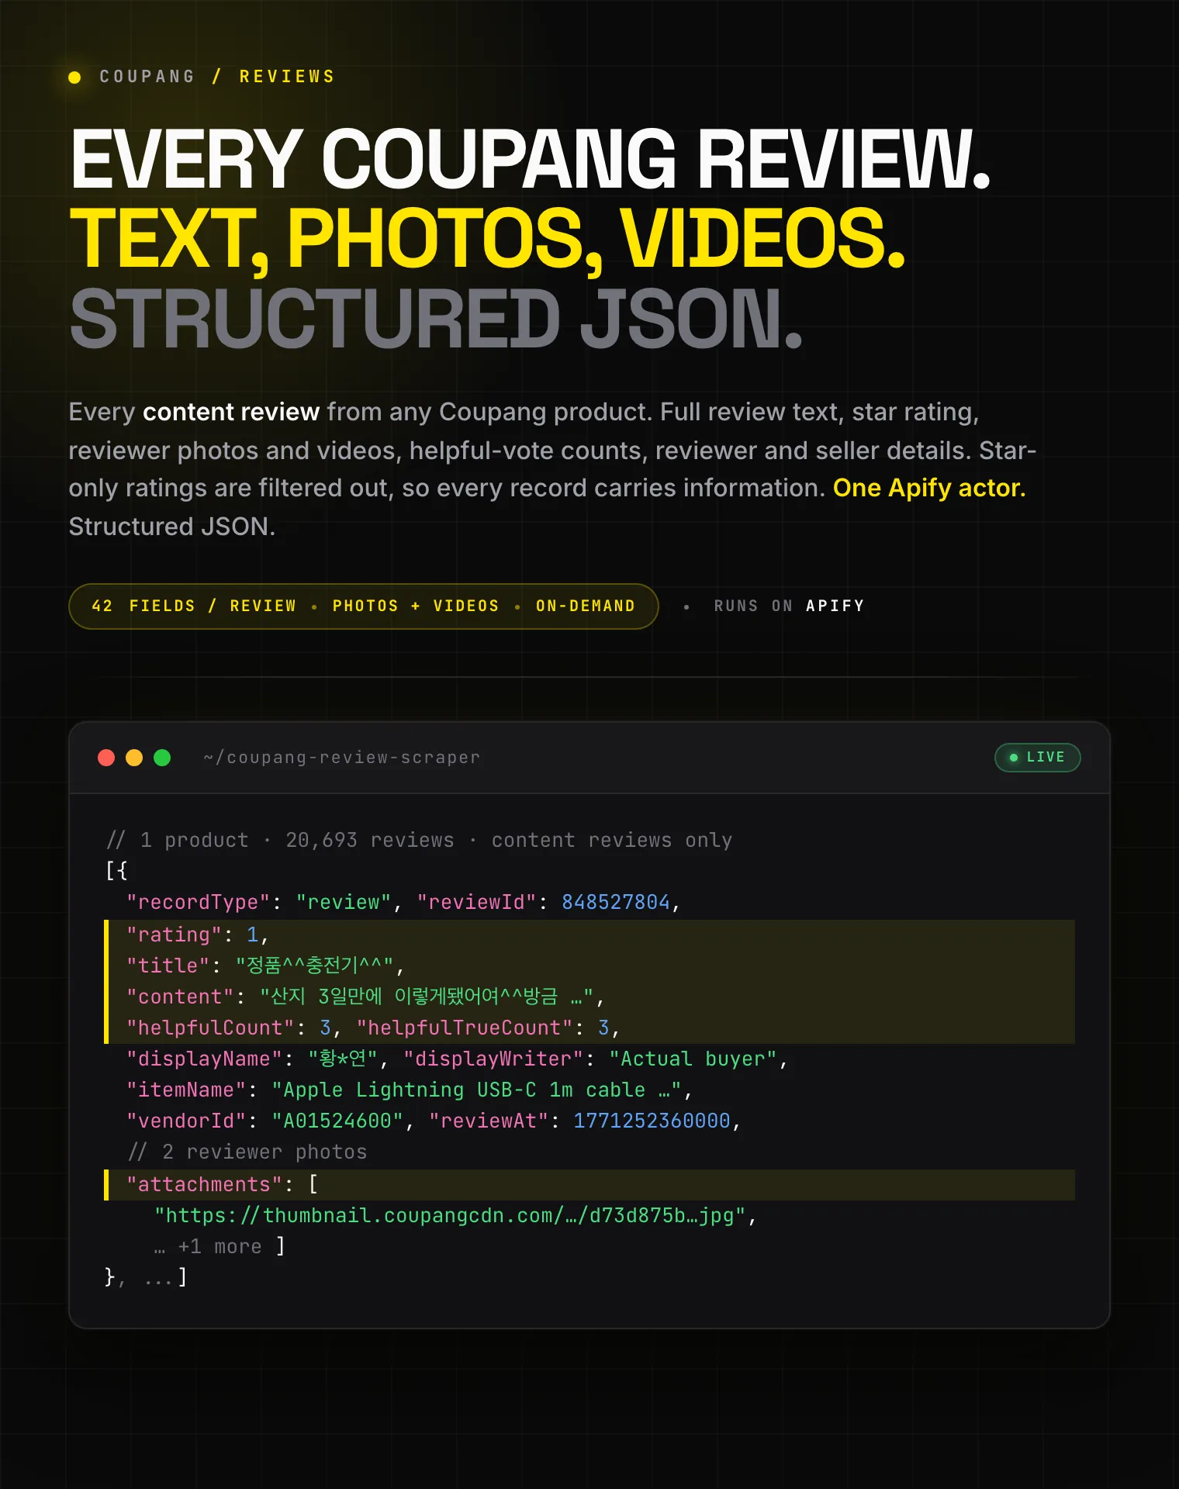Click the yellow dot beside COUPANG breadcrumb
The image size is (1179, 1489).
pos(74,77)
